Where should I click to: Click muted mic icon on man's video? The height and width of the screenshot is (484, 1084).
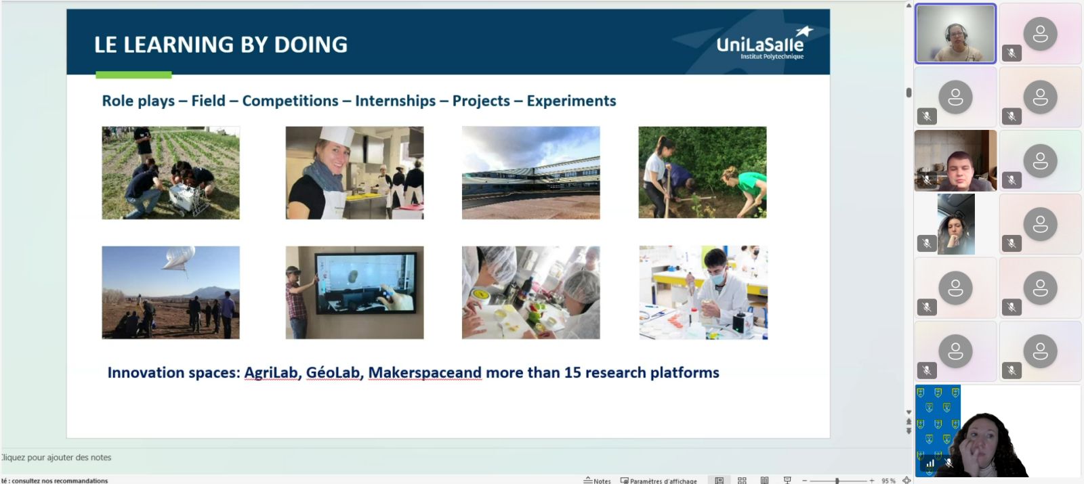pyautogui.click(x=926, y=179)
